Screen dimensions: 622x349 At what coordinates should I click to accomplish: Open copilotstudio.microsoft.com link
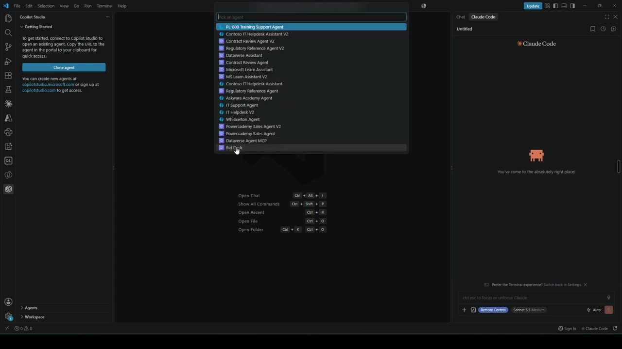pos(48,84)
